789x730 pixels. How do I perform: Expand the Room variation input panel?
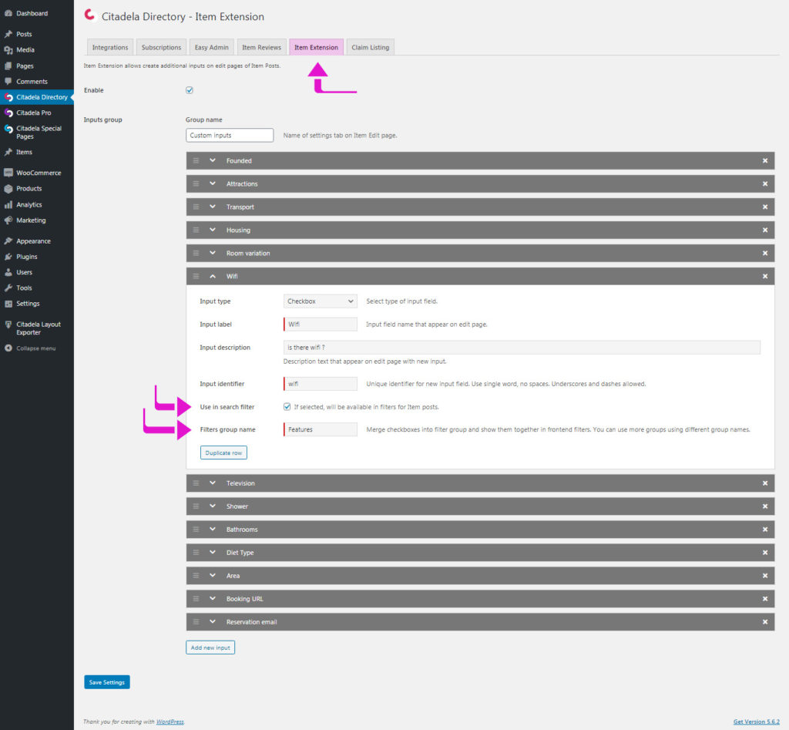[213, 254]
